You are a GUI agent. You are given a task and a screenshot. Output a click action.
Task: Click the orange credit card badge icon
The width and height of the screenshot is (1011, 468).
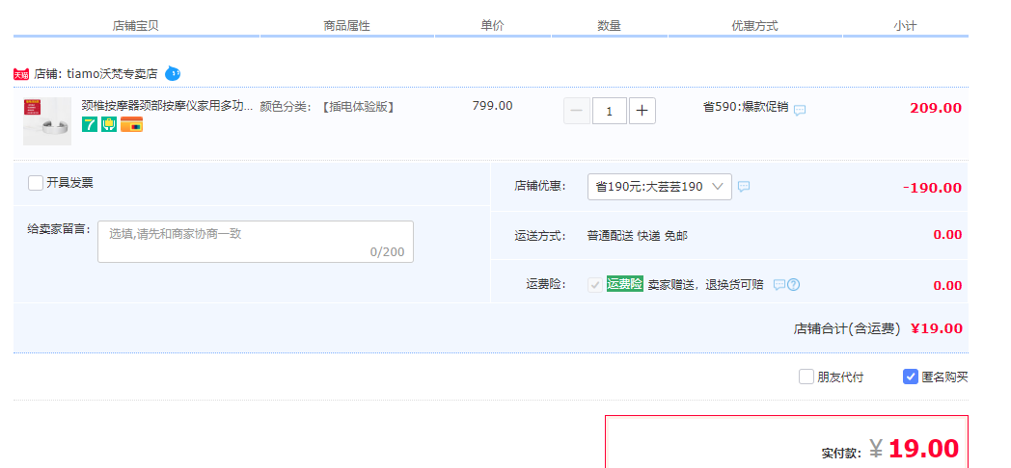coord(131,124)
